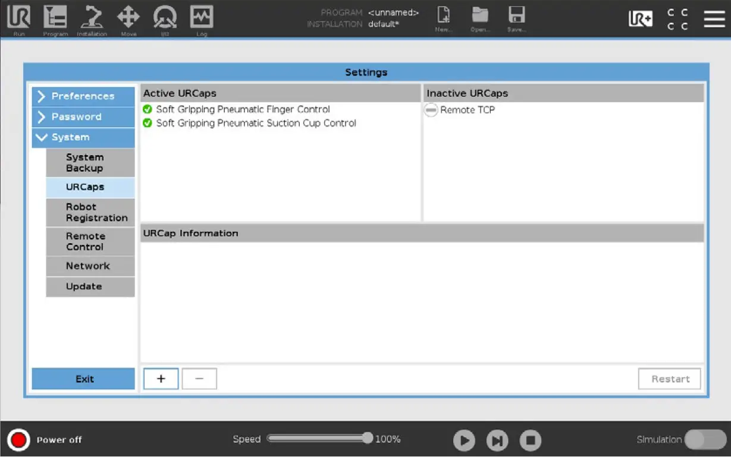Step the program forward

tap(497, 440)
